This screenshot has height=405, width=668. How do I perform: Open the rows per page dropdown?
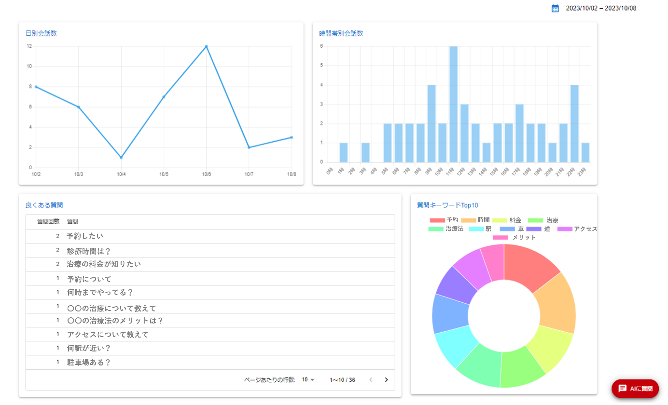click(308, 380)
